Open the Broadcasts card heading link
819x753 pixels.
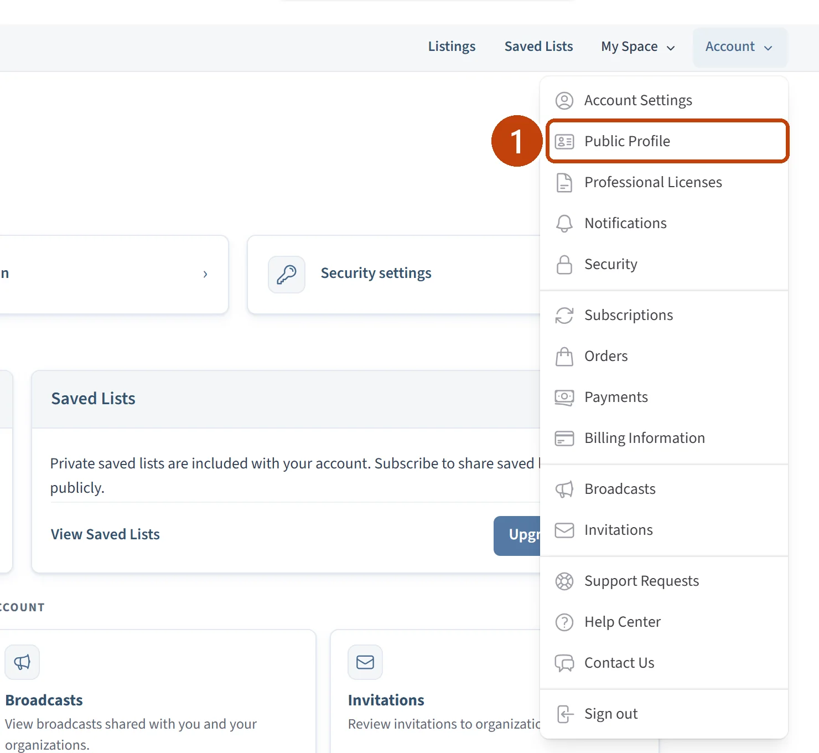pyautogui.click(x=44, y=700)
